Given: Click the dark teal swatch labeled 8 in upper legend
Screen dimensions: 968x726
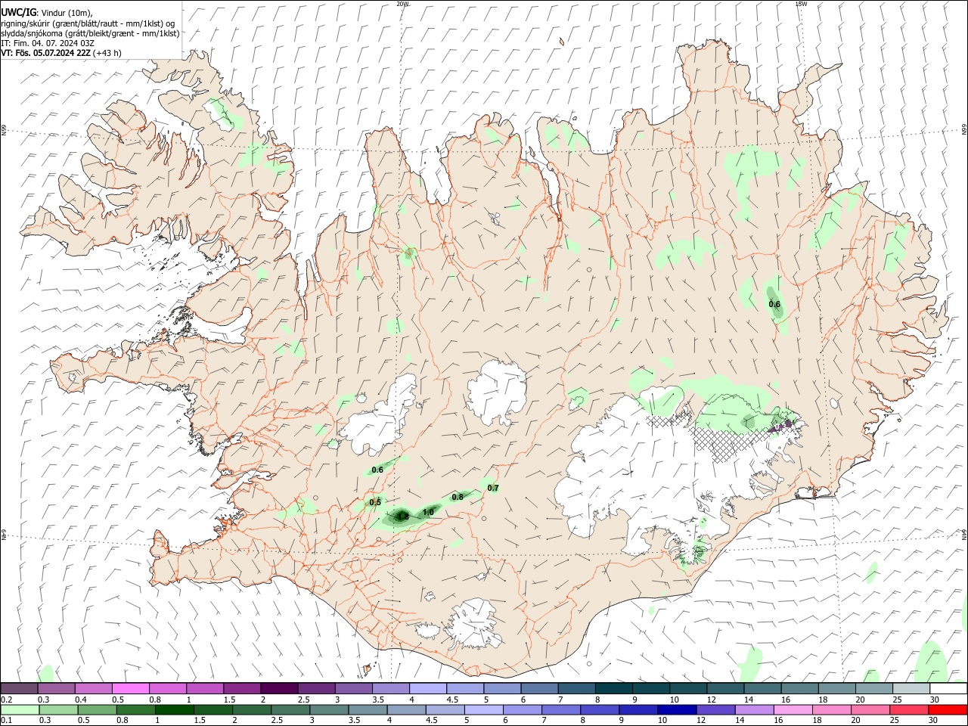Looking at the screenshot, I should (613, 688).
